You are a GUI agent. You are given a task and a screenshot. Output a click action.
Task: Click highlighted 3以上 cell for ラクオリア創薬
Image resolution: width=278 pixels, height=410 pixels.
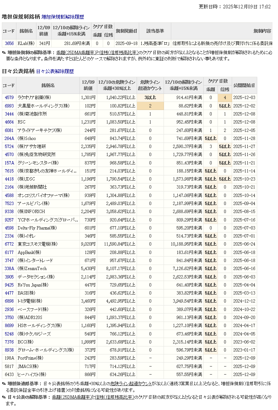coord(150,98)
